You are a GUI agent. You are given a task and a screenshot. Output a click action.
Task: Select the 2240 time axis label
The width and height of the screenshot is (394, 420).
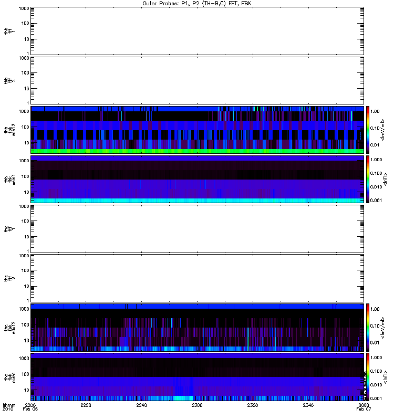(141, 405)
